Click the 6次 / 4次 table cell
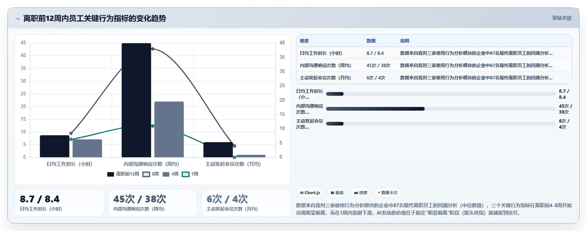587x231 pixels. pyautogui.click(x=376, y=78)
